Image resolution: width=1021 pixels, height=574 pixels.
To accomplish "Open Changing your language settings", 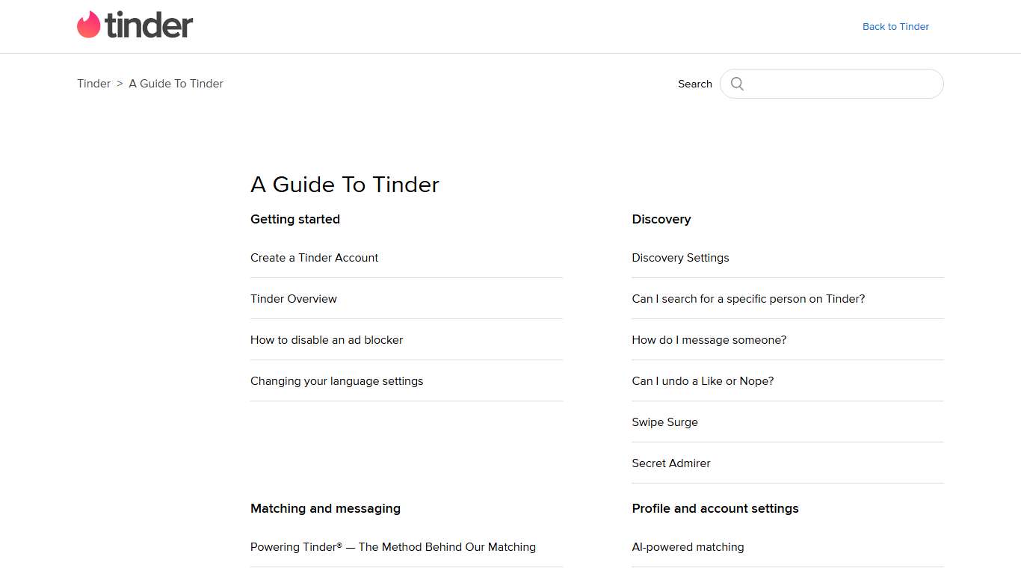I will point(337,380).
